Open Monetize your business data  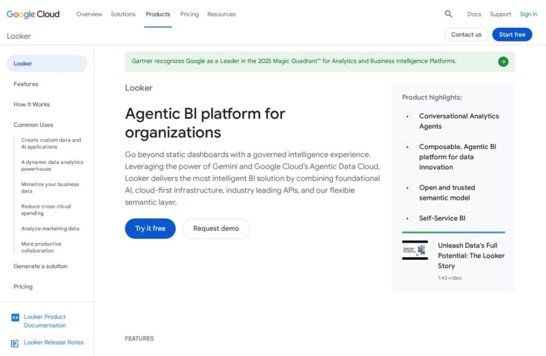[x=50, y=188]
